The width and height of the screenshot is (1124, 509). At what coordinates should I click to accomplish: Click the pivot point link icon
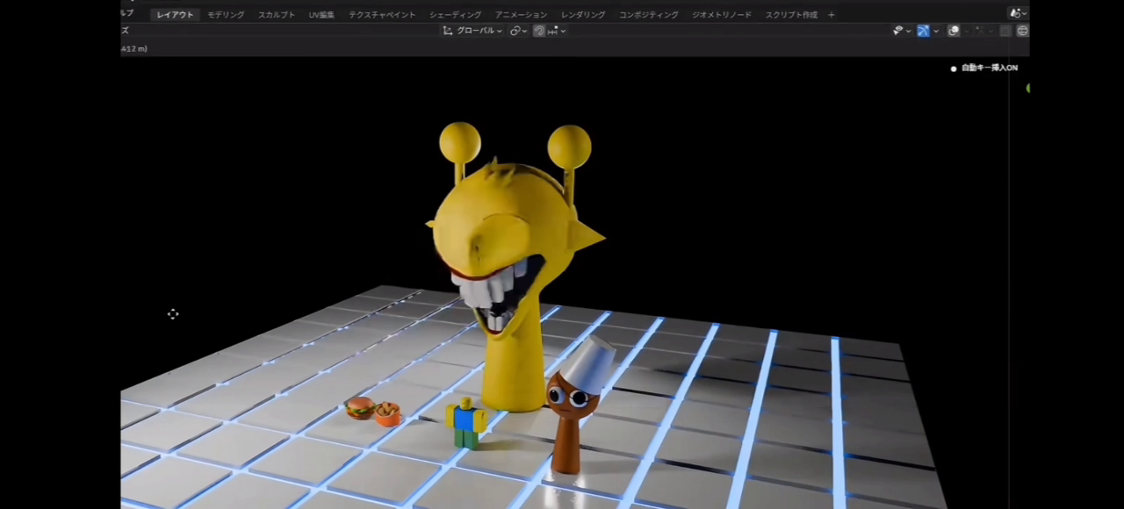515,31
